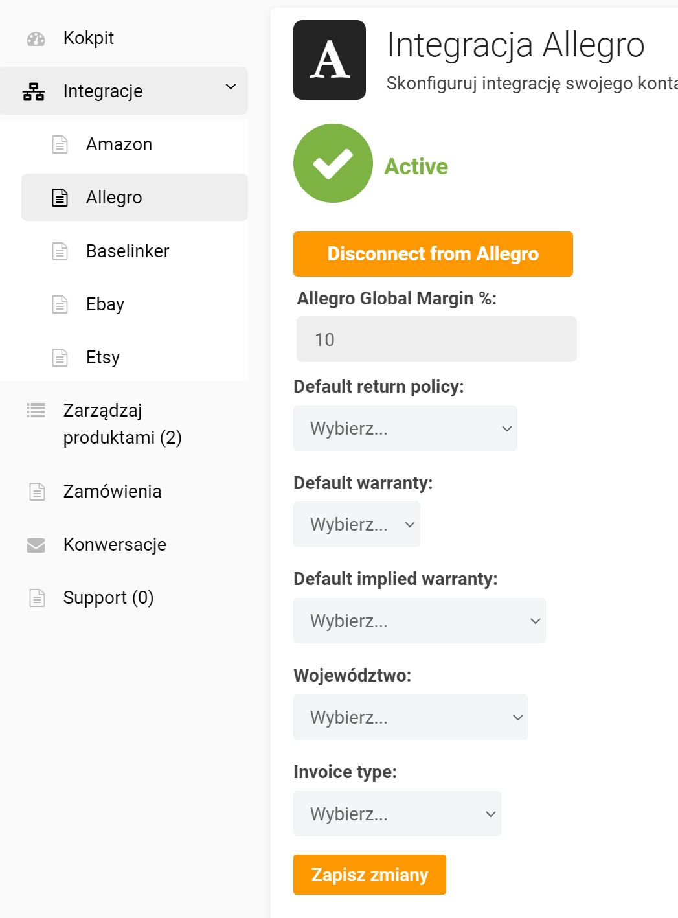Open the Default warranty dropdown
This screenshot has height=918, width=678.
click(356, 524)
